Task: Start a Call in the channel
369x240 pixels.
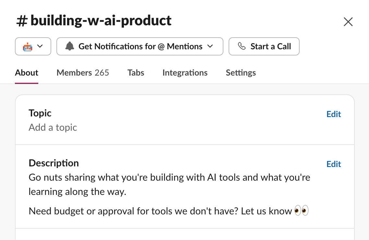Action: [264, 46]
